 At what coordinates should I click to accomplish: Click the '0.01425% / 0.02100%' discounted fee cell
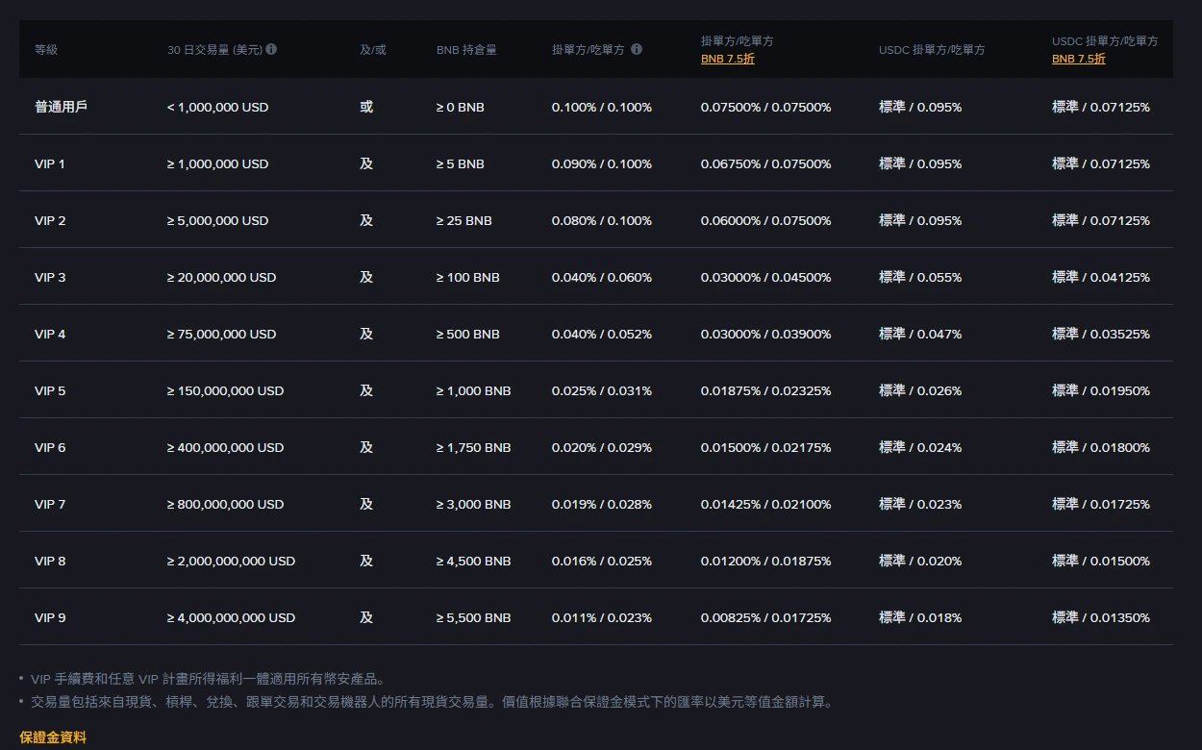tap(766, 504)
